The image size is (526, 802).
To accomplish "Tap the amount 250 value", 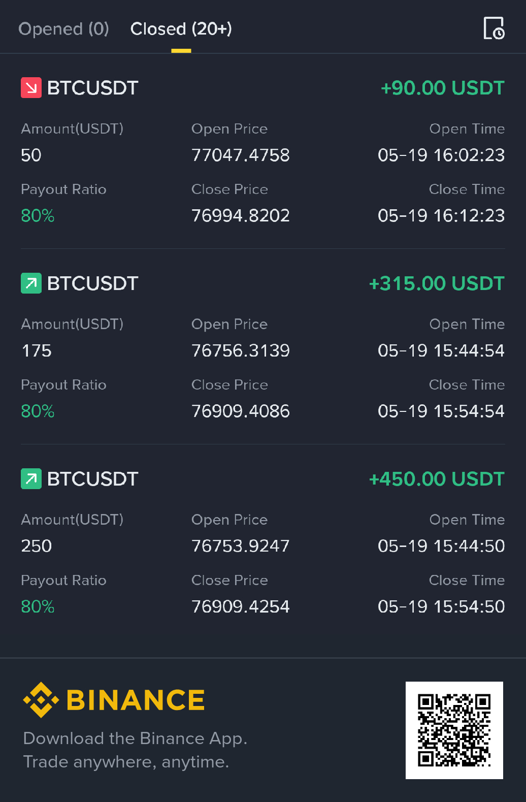I will pos(37,546).
